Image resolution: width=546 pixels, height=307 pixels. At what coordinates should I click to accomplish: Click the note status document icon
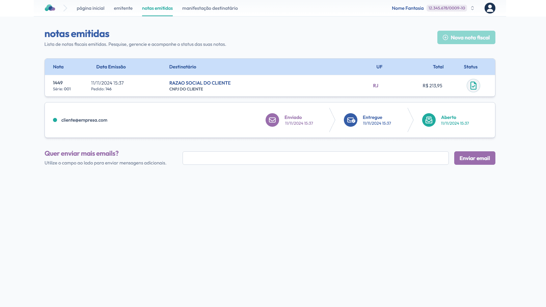tap(473, 86)
